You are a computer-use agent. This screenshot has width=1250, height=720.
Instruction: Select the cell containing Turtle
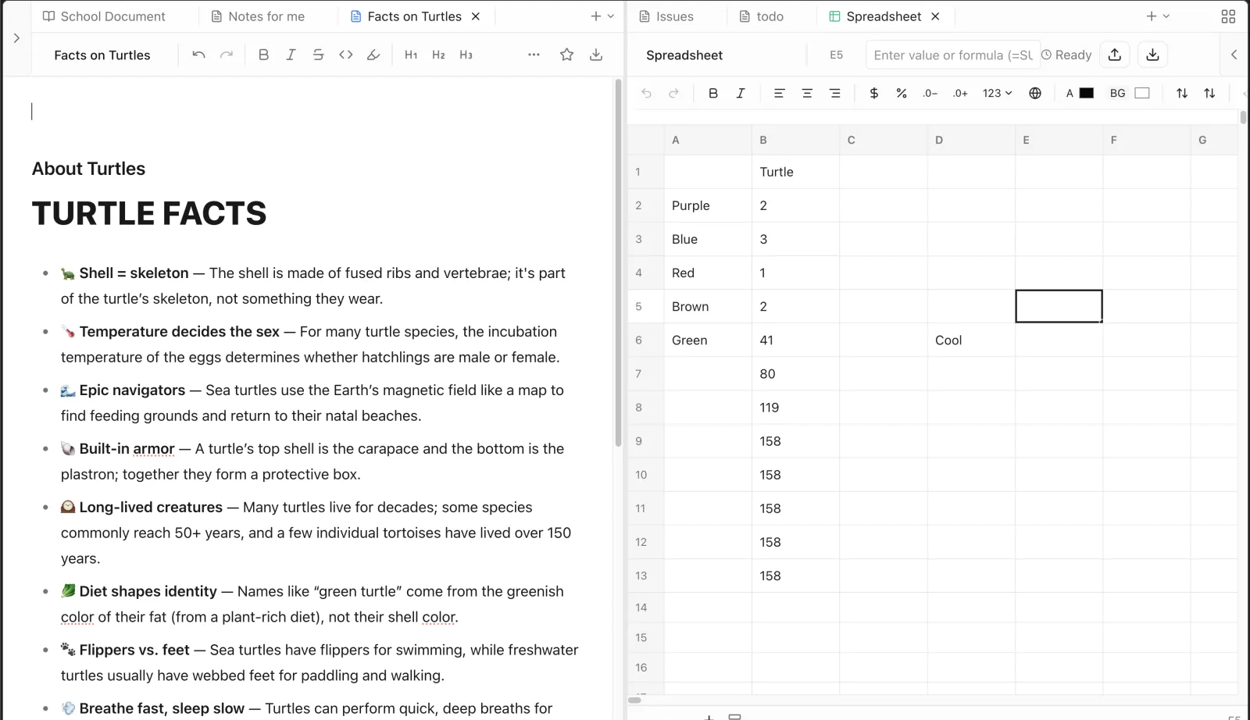(795, 172)
